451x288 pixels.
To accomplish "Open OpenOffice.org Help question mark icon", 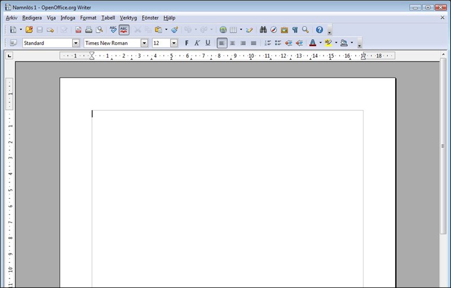I will point(319,30).
